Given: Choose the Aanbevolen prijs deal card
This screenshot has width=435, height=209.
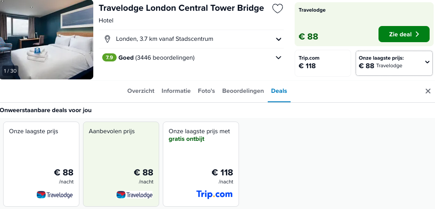Looking at the screenshot, I should tap(121, 164).
